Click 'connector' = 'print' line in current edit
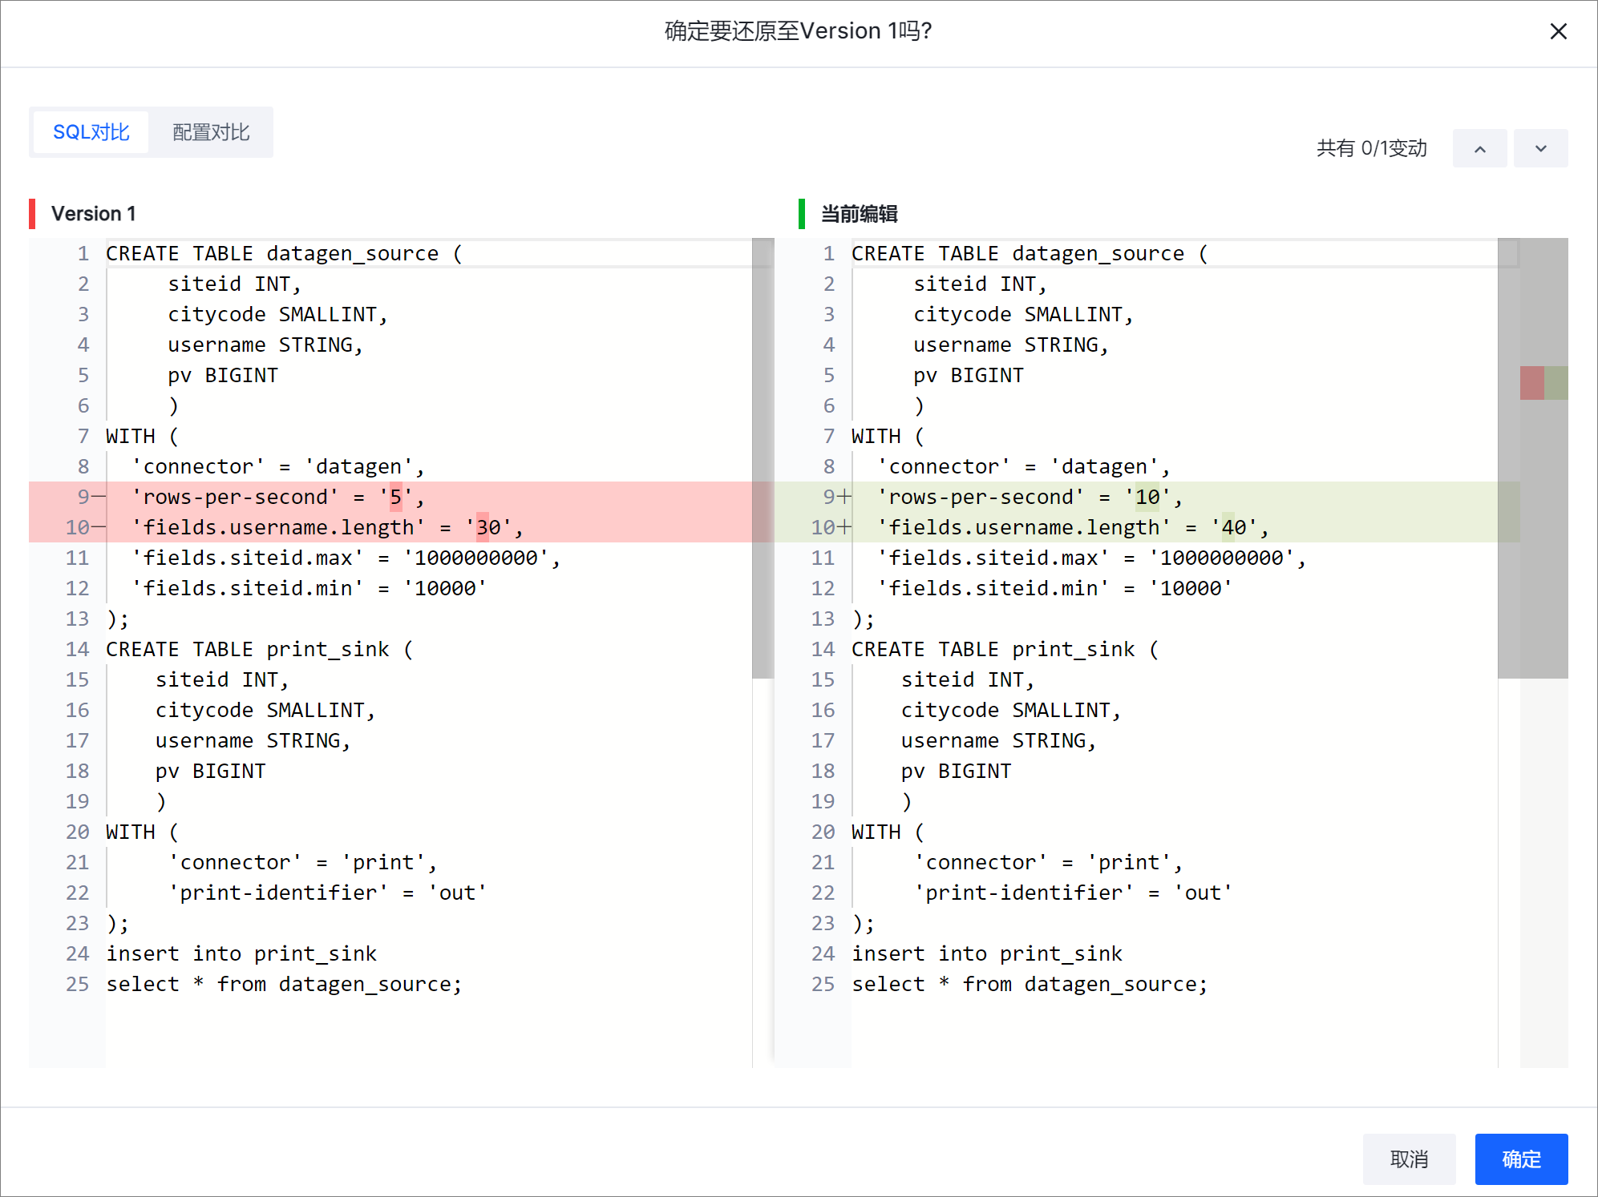 (1048, 862)
